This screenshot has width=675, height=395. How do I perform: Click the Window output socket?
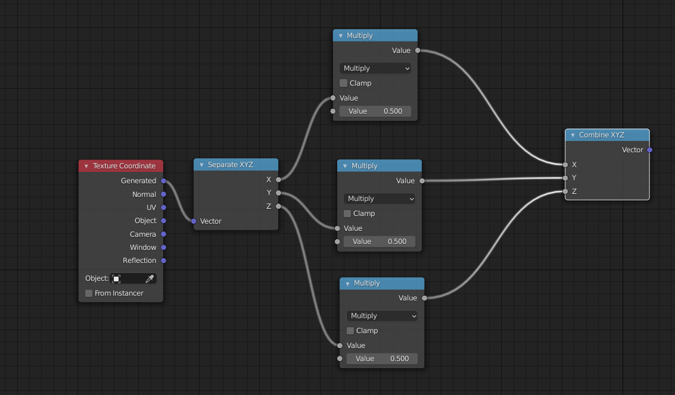163,247
